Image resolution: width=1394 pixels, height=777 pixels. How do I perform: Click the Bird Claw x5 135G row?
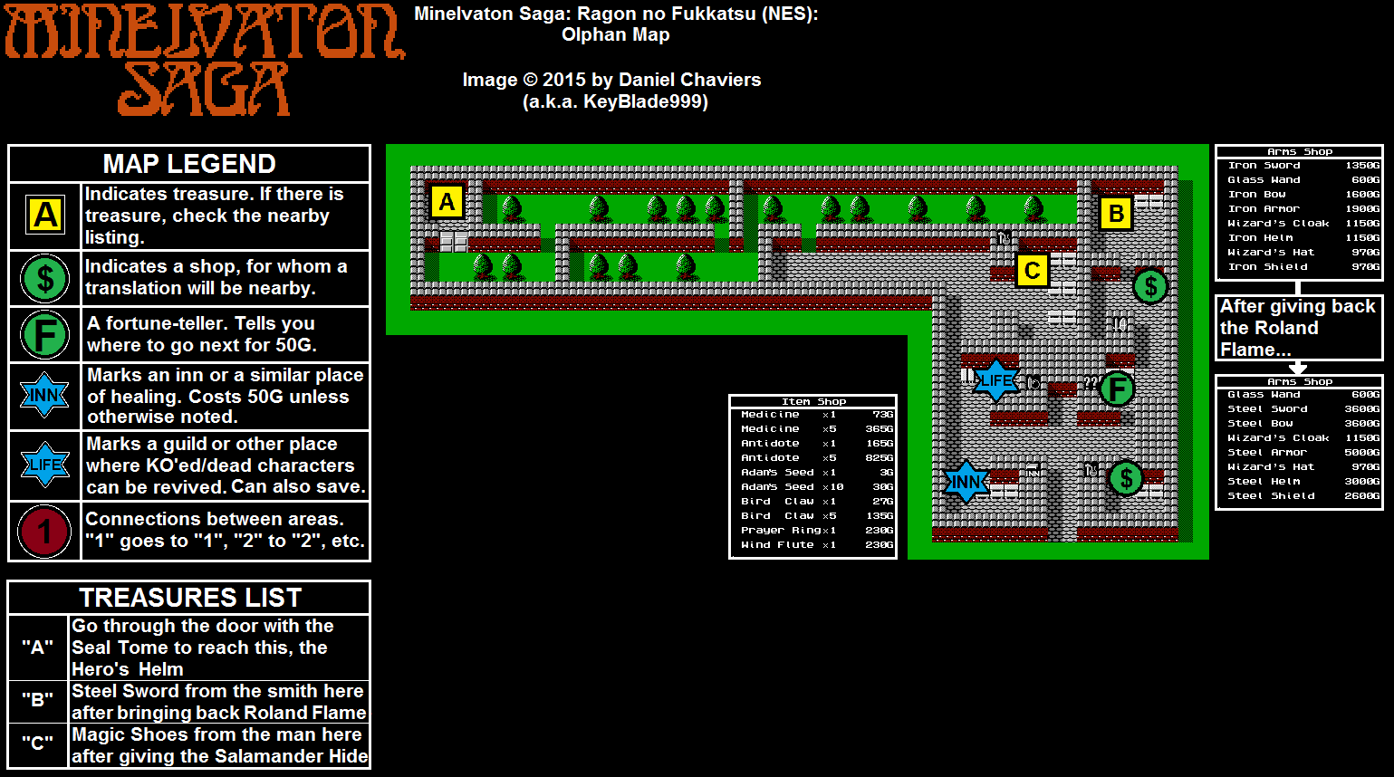click(x=817, y=516)
